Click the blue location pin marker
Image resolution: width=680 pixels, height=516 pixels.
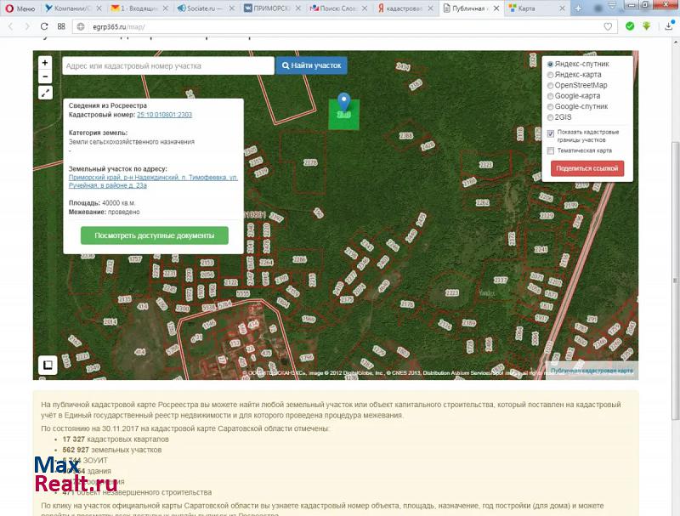(343, 103)
